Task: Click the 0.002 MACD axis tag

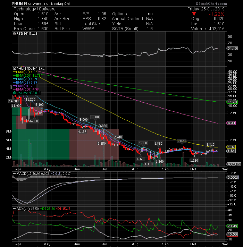Action: [232, 178]
